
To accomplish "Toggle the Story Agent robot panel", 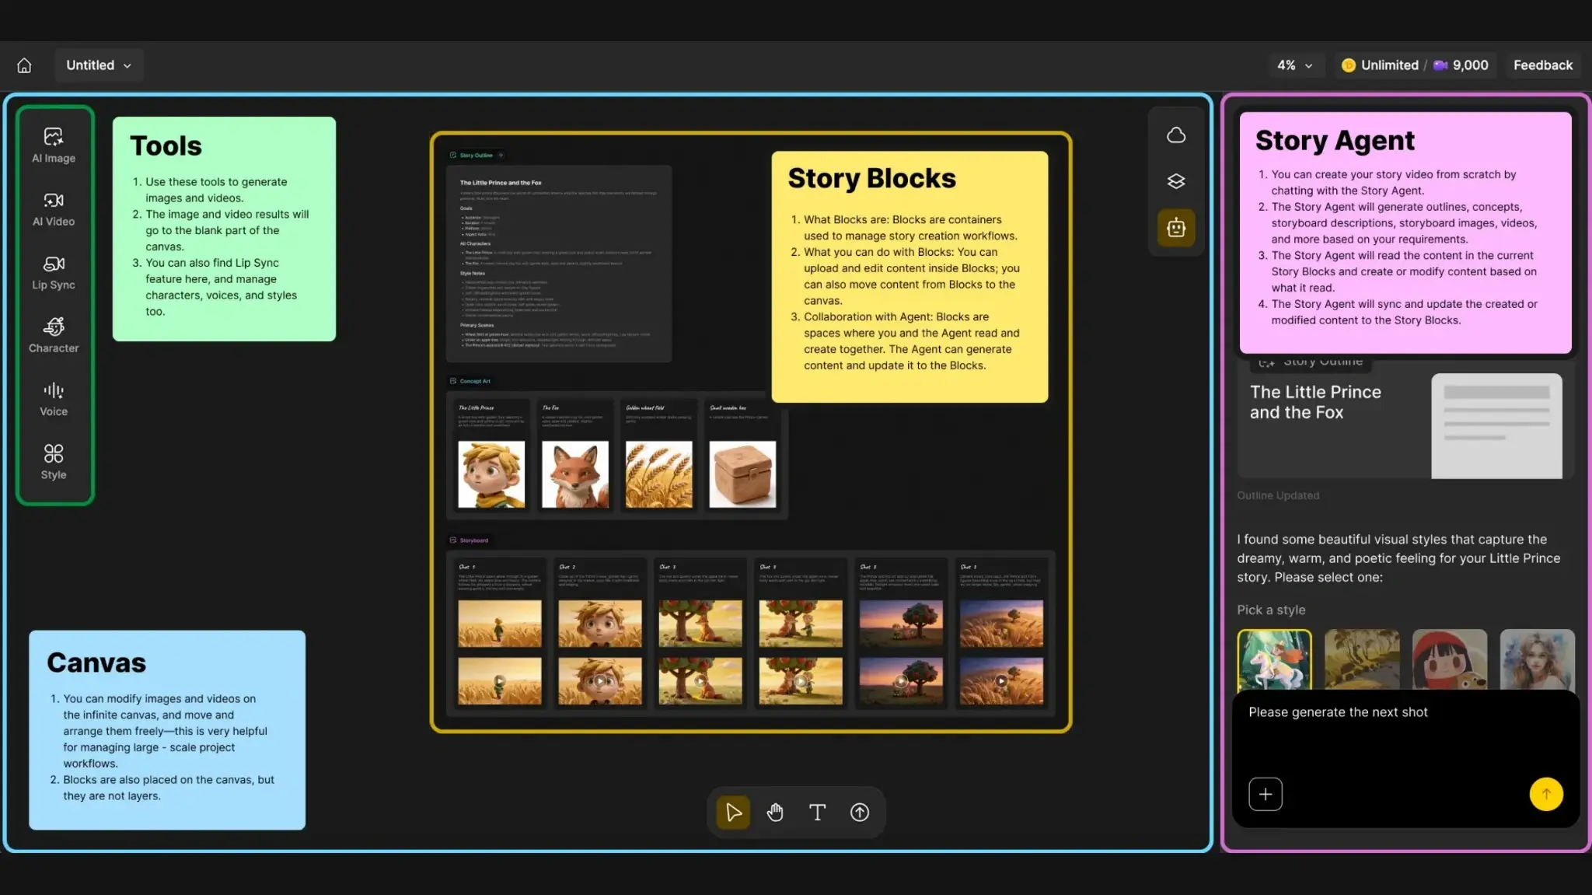I will click(1176, 228).
